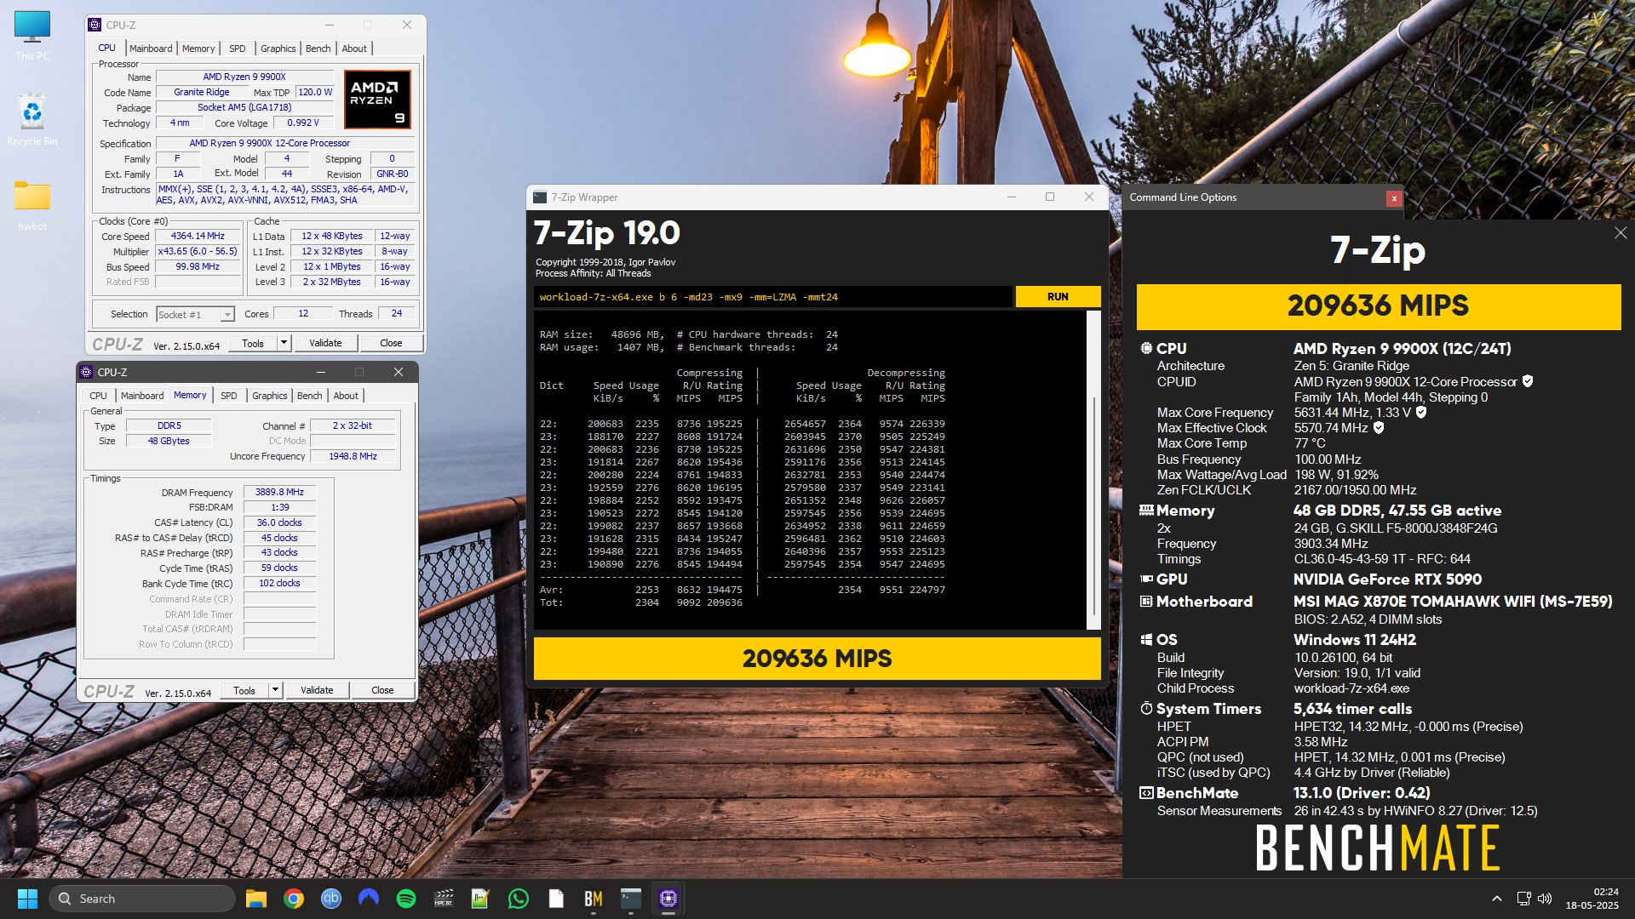The height and width of the screenshot is (919, 1635).
Task: Click the taskbar Search box
Action: click(x=142, y=899)
